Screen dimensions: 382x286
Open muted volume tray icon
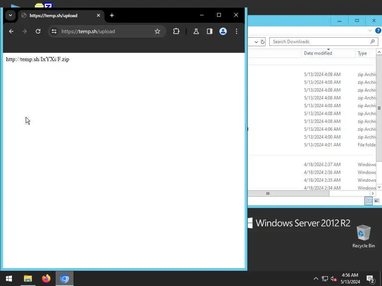[334, 279]
